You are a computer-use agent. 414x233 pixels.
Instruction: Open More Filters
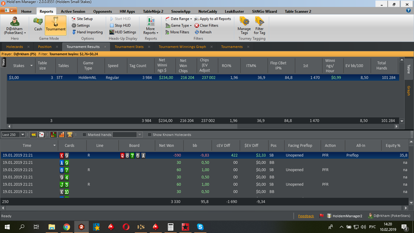click(x=177, y=32)
